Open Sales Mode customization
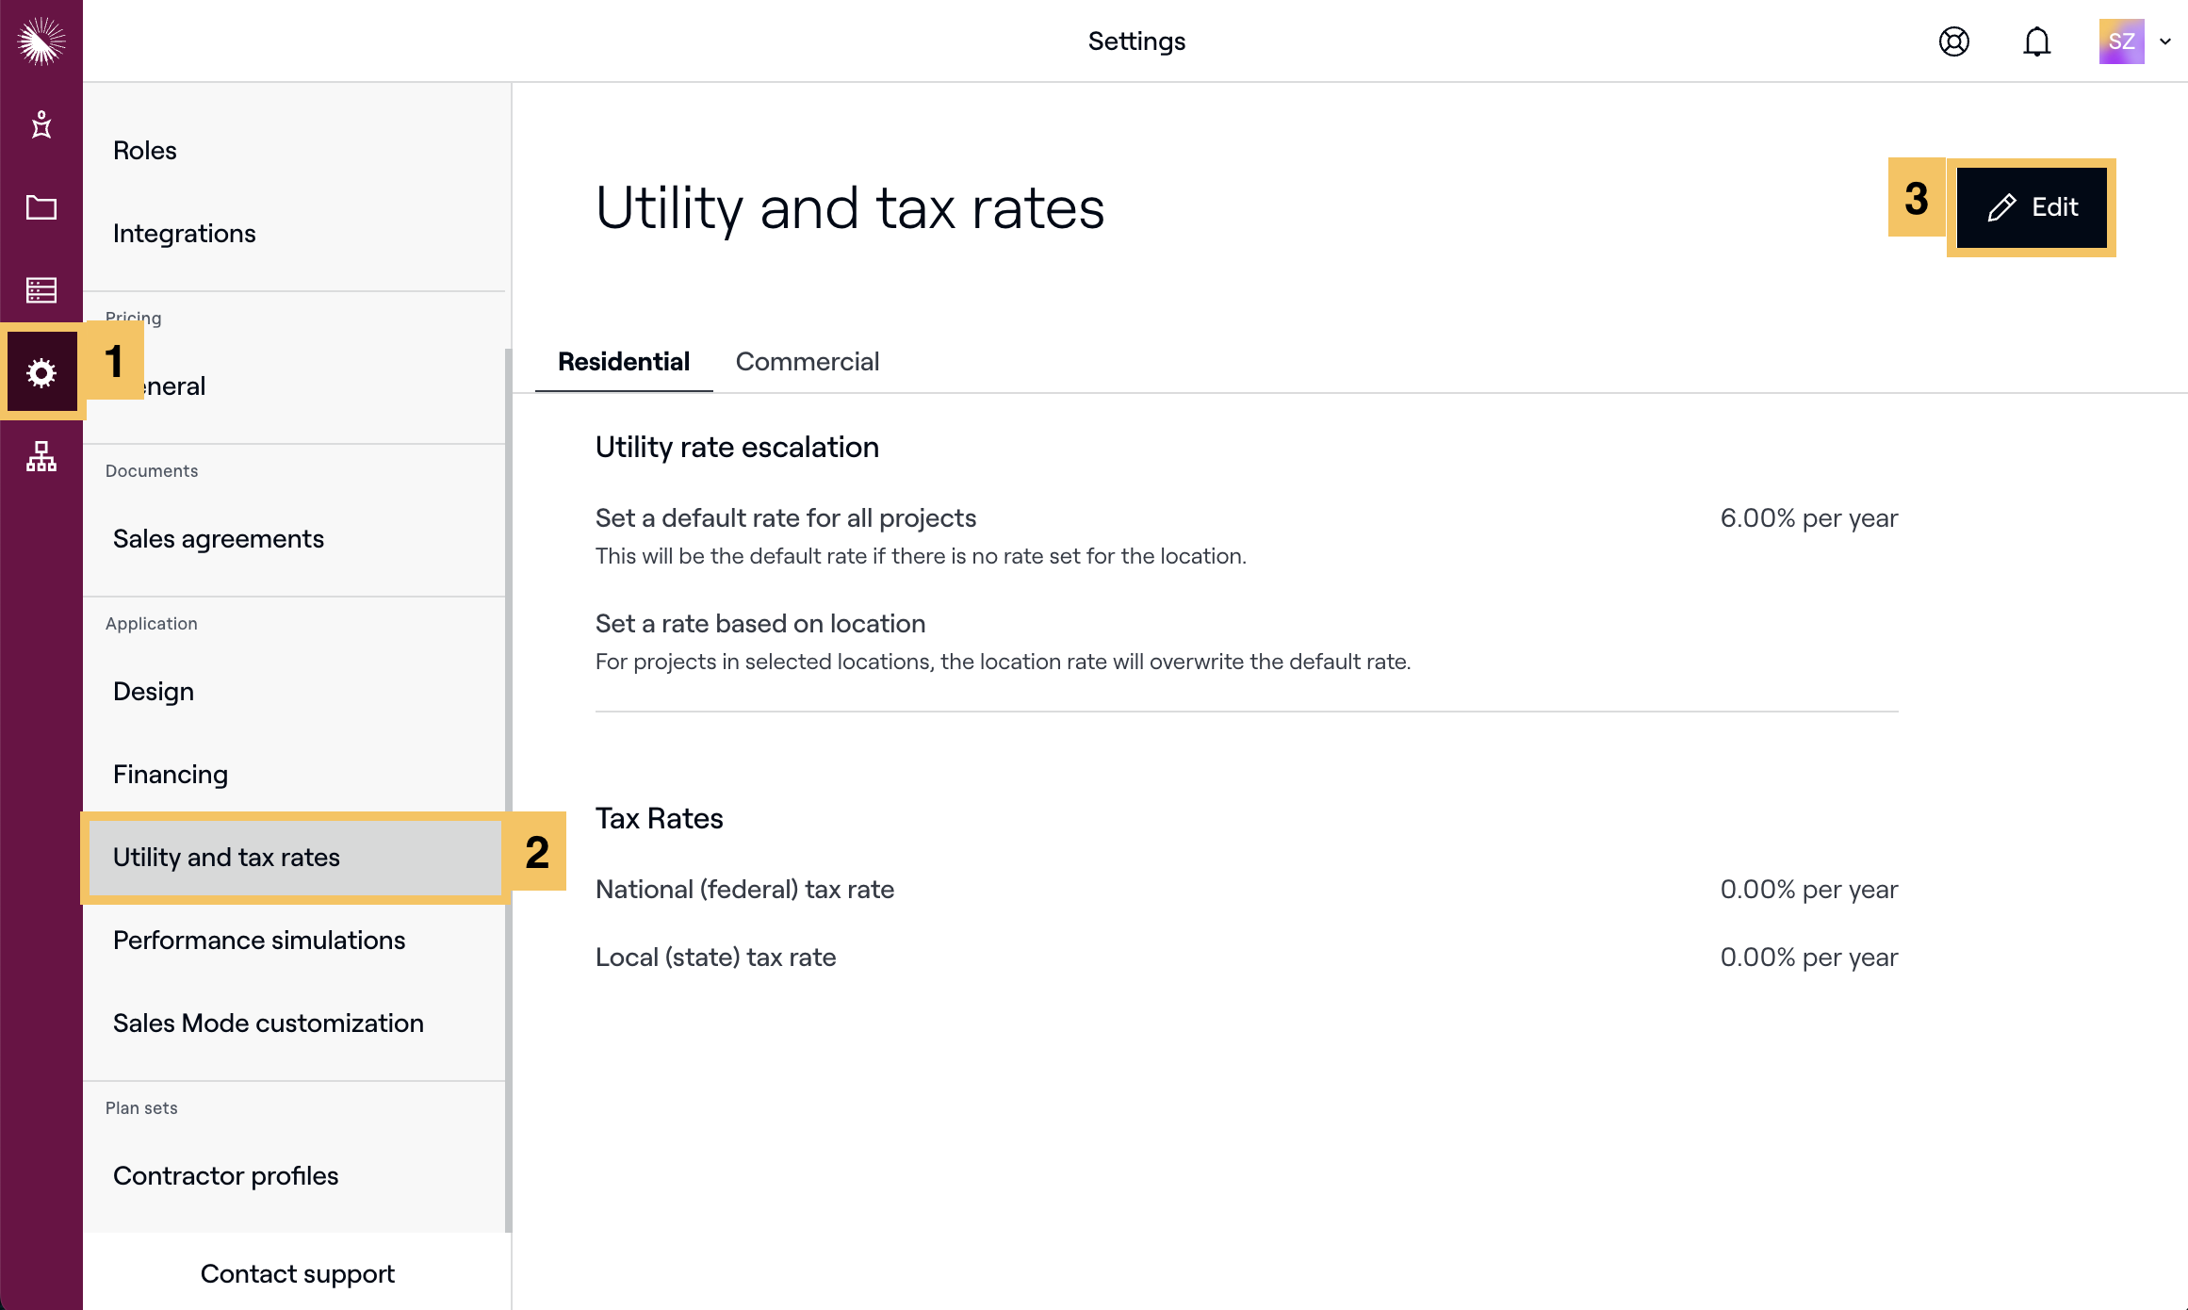The height and width of the screenshot is (1310, 2188). [x=268, y=1023]
